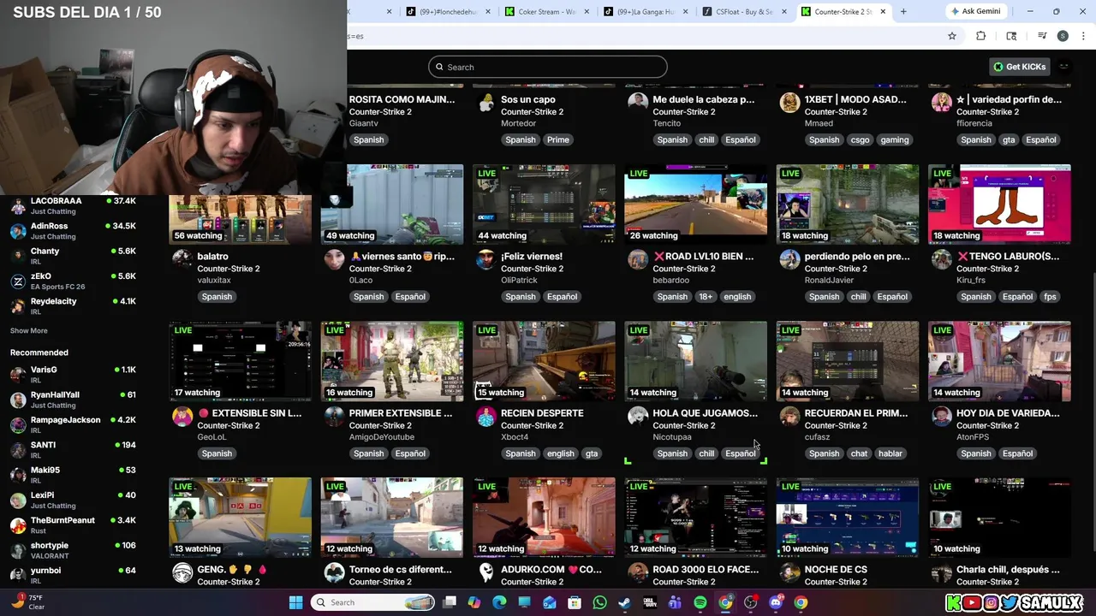The image size is (1096, 616).
Task: Open Call of Duty from the taskbar
Action: pos(650,602)
